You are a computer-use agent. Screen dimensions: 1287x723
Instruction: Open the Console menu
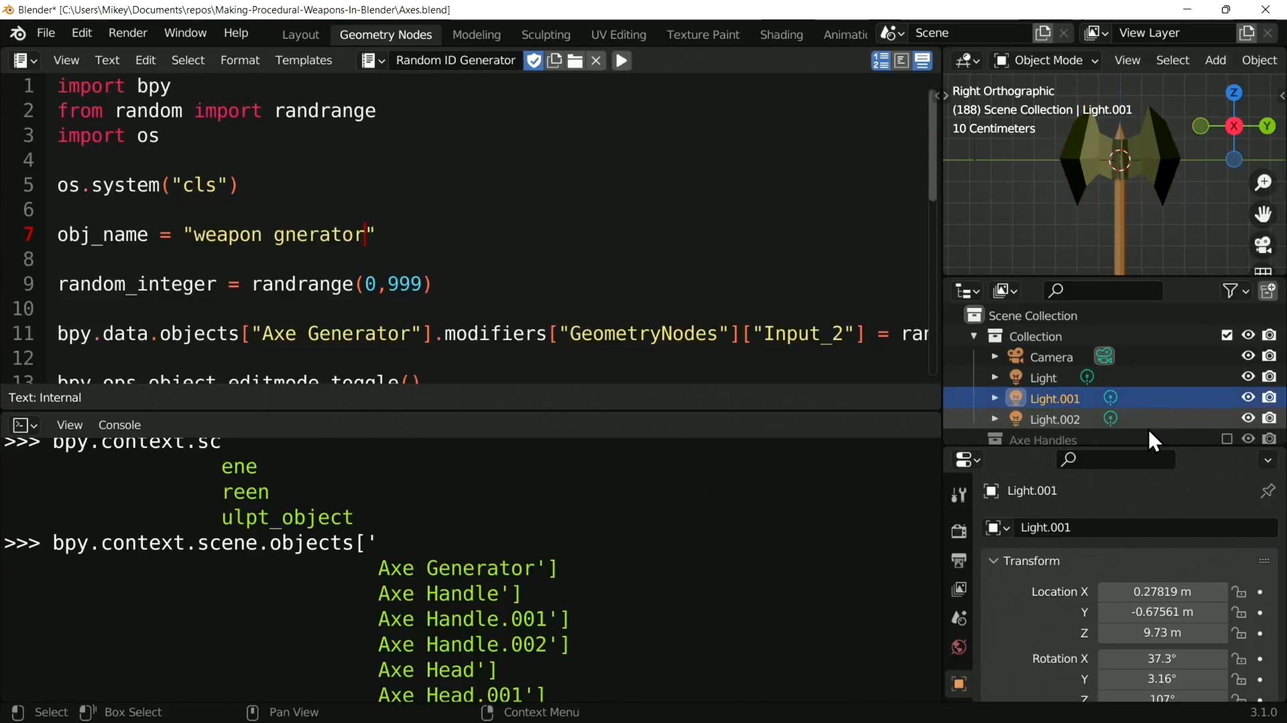119,425
